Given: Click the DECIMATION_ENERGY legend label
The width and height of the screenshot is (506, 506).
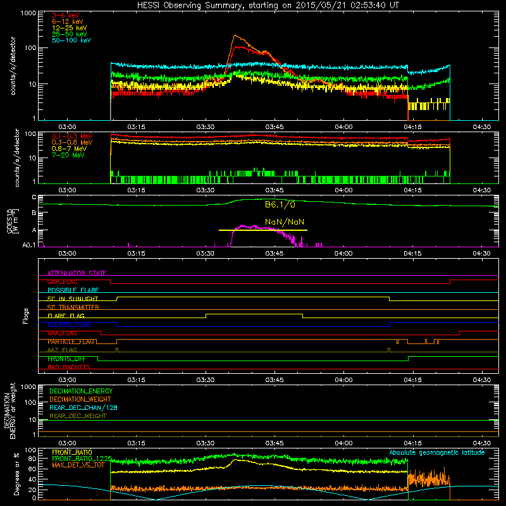Looking at the screenshot, I should click(x=81, y=391).
